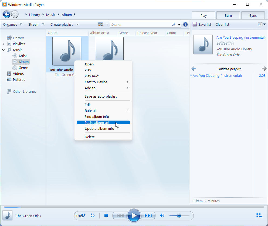Click the Pictures icon in the sidebar
The width and height of the screenshot is (268, 226).
(x=9, y=79)
